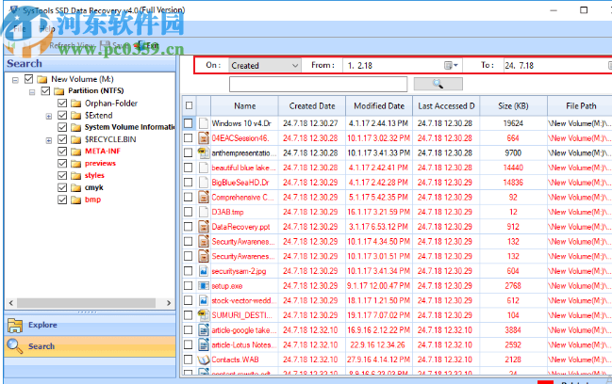Click the article-Lotus Notes file icon
The height and width of the screenshot is (384, 612).
pos(204,345)
